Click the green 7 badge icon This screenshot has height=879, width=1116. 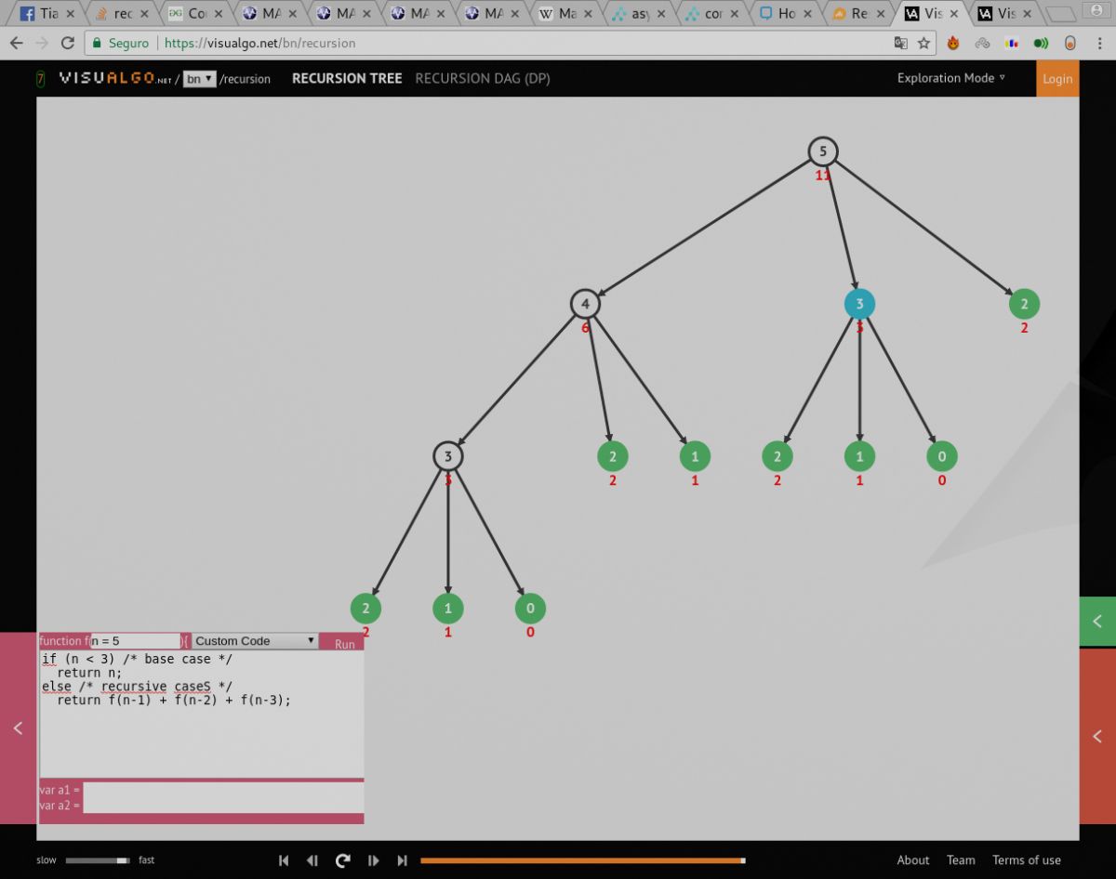tap(41, 79)
